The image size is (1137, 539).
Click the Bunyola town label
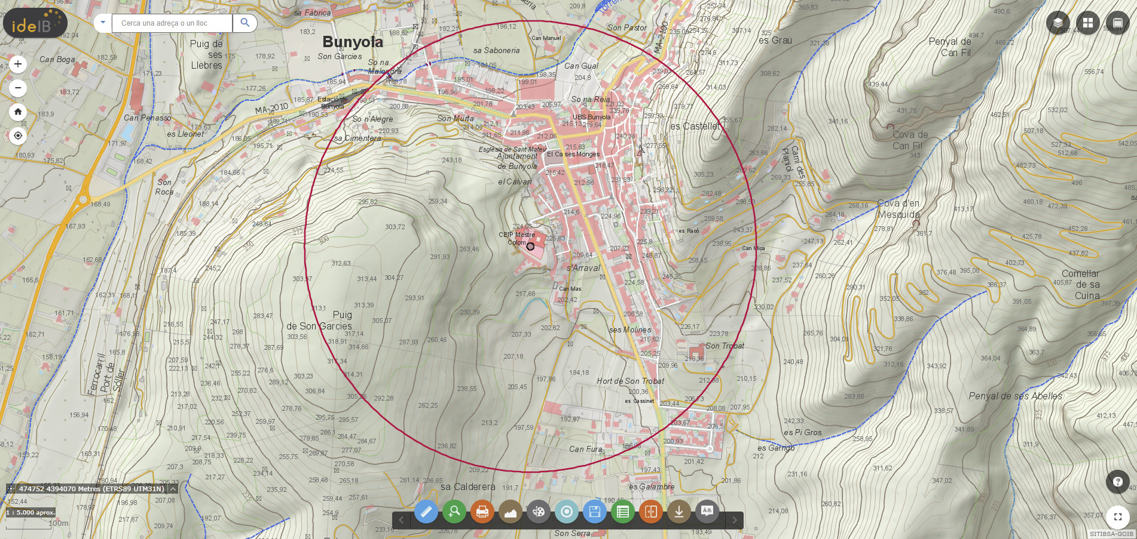(x=353, y=42)
